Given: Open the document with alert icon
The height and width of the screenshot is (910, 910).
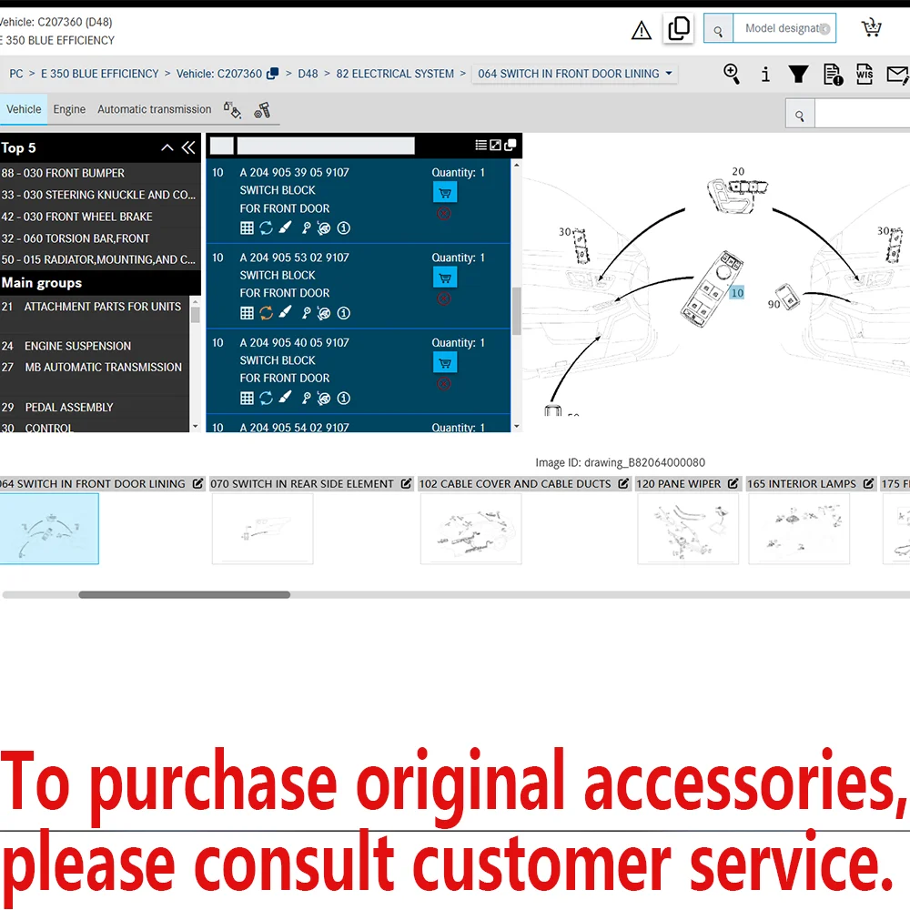Looking at the screenshot, I should [834, 75].
